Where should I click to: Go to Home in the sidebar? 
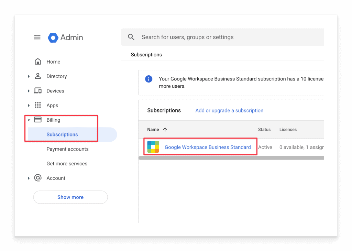pos(53,62)
